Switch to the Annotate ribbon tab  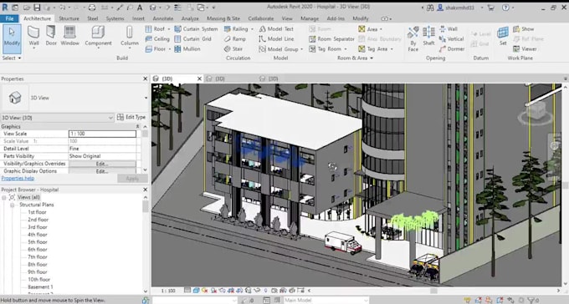(163, 18)
